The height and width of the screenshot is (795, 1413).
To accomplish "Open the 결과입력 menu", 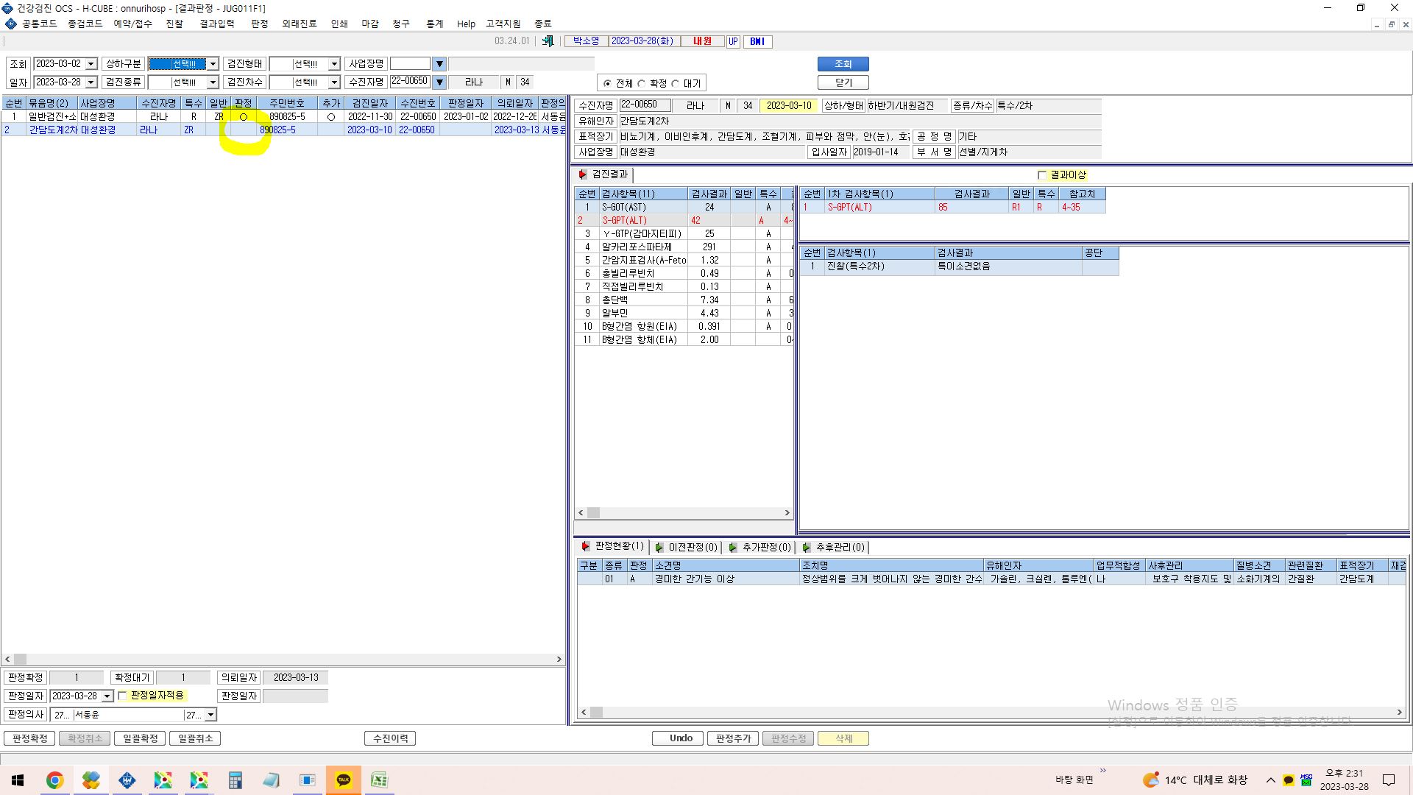I will click(216, 24).
